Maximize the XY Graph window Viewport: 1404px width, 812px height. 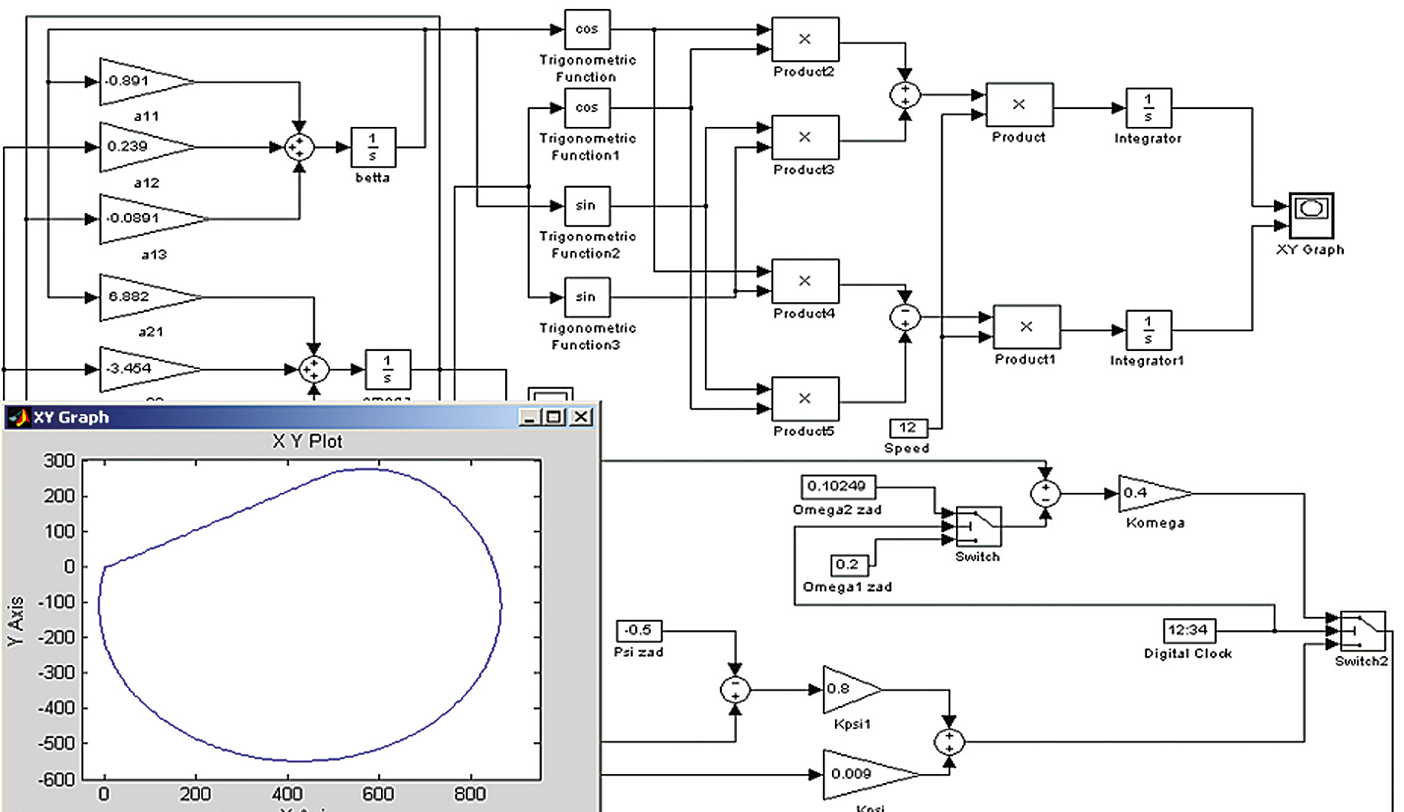pyautogui.click(x=554, y=417)
